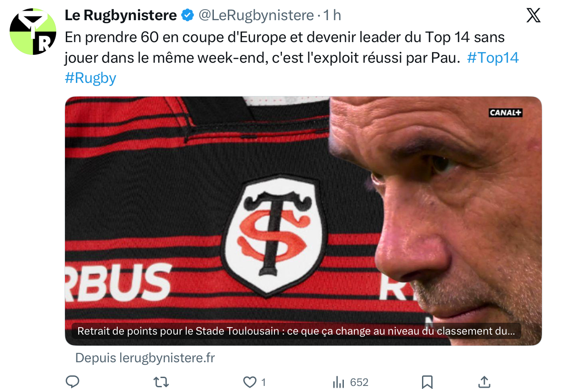The height and width of the screenshot is (389, 570).
Task: Open the Stade Toulousain article preview image
Action: click(303, 221)
